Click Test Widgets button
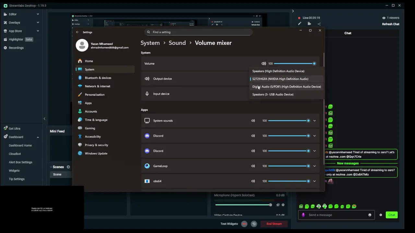 click(x=229, y=224)
